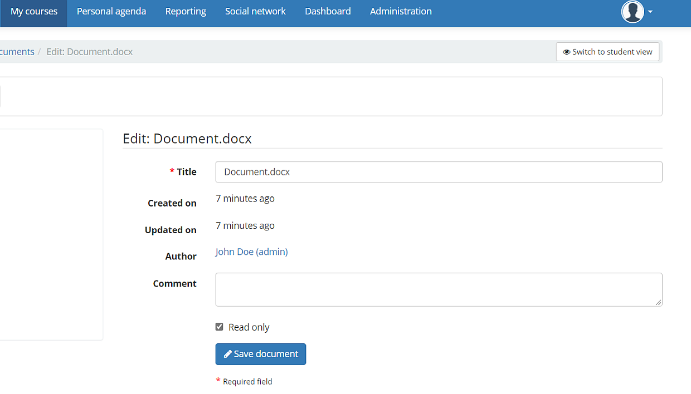Viewport: 691px width, 394px height.
Task: Select the Document.docx title text field content
Action: pyautogui.click(x=256, y=171)
